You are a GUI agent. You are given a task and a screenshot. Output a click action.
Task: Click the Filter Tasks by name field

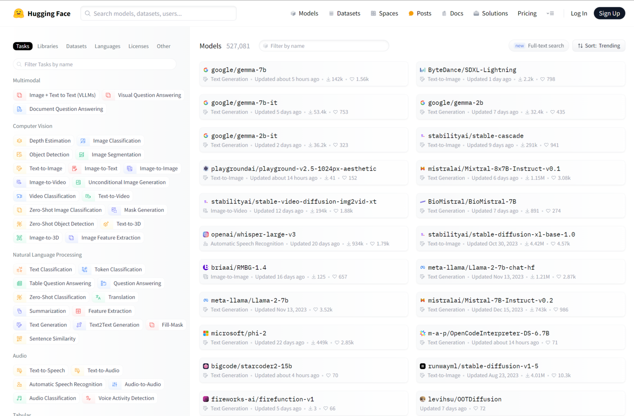(x=94, y=64)
